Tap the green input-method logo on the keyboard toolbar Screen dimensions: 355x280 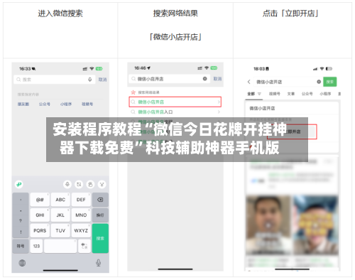tap(19, 184)
